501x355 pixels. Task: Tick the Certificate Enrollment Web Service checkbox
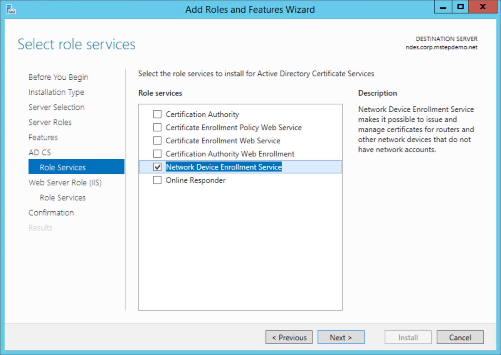coord(157,140)
